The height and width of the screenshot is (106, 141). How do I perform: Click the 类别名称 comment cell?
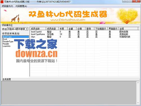click(124, 34)
